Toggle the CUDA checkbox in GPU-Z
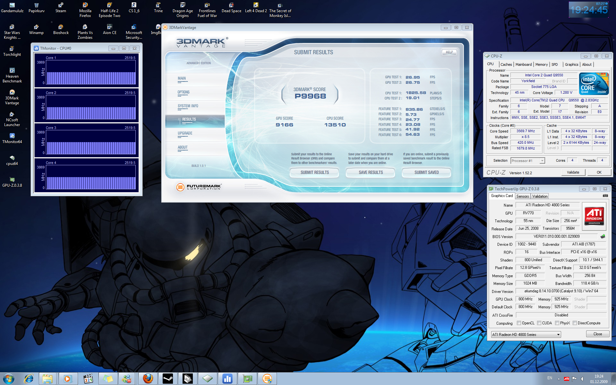Viewport: 616px width, 385px height. point(539,323)
